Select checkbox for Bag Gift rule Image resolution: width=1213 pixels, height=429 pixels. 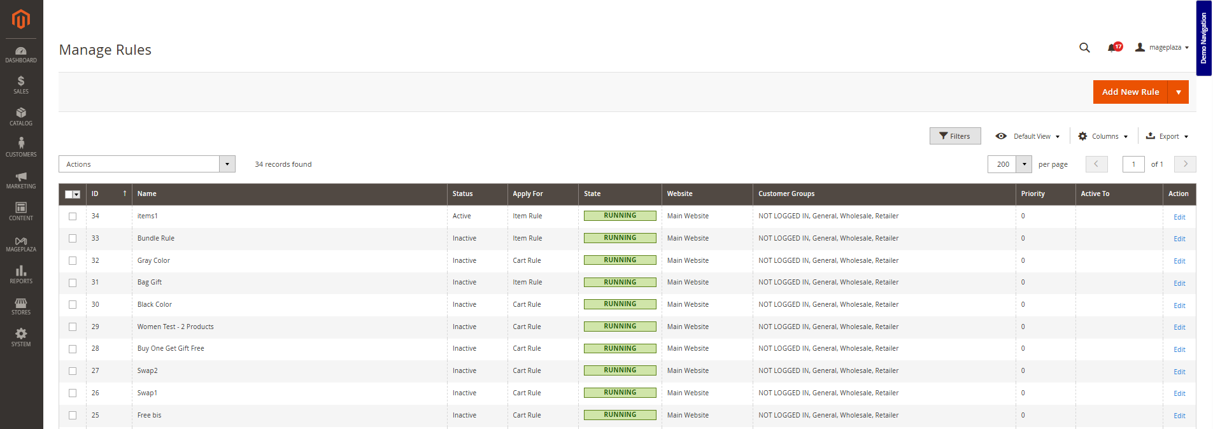73,283
